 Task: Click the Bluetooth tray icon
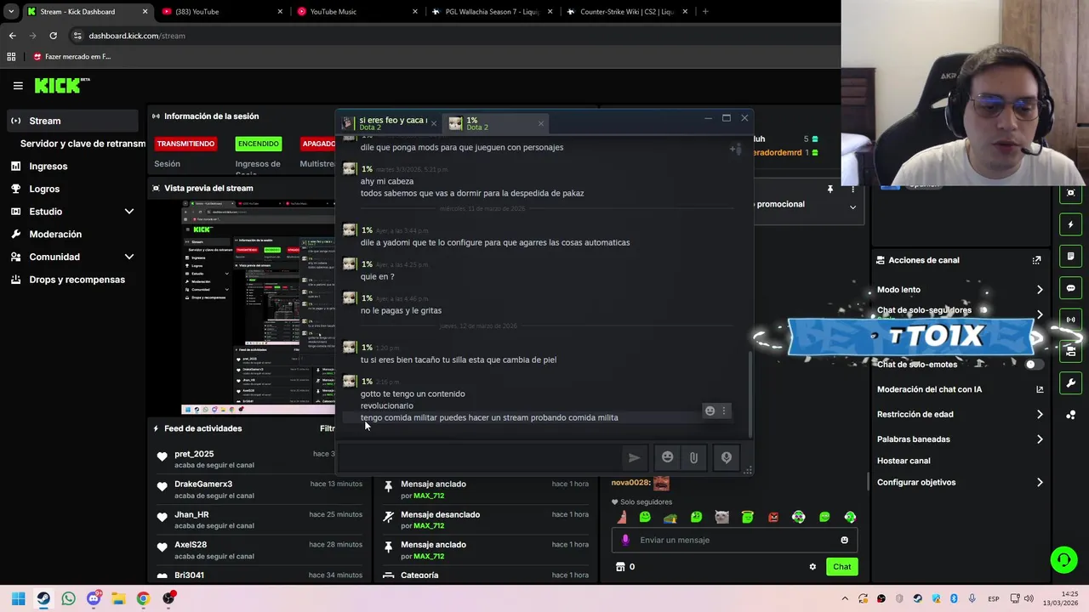[954, 598]
